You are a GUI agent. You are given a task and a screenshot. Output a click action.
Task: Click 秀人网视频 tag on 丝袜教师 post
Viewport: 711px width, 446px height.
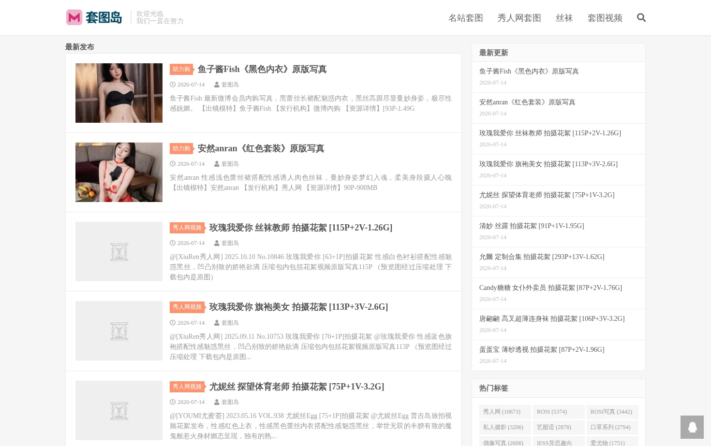click(188, 228)
